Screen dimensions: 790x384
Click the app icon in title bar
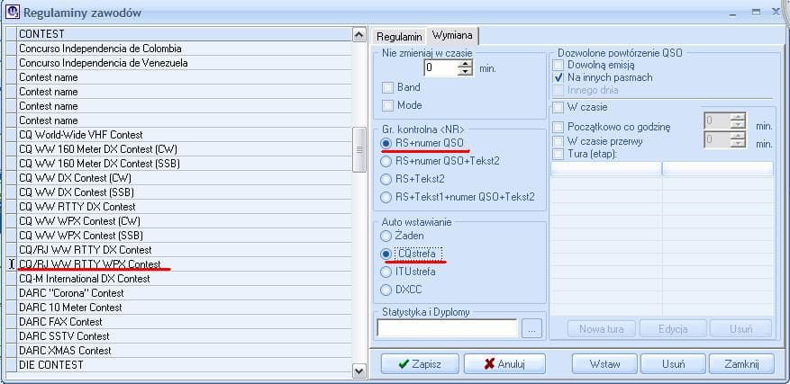12,13
